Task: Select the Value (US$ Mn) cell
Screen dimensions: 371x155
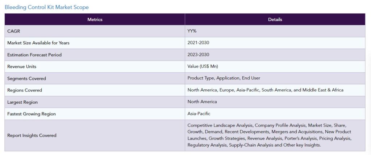Action: [x=203, y=66]
